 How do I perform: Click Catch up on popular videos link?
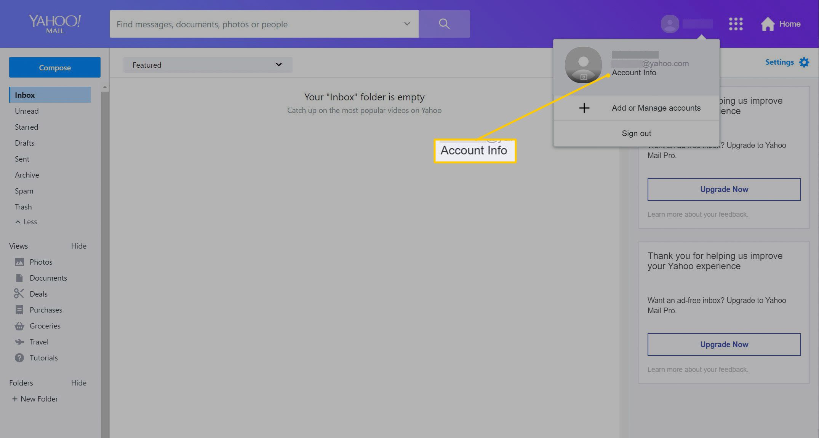364,110
